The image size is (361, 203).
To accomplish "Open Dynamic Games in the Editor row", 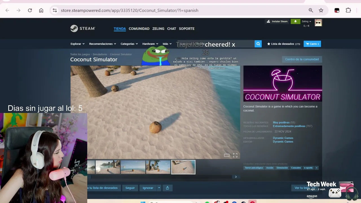I will click(283, 142).
